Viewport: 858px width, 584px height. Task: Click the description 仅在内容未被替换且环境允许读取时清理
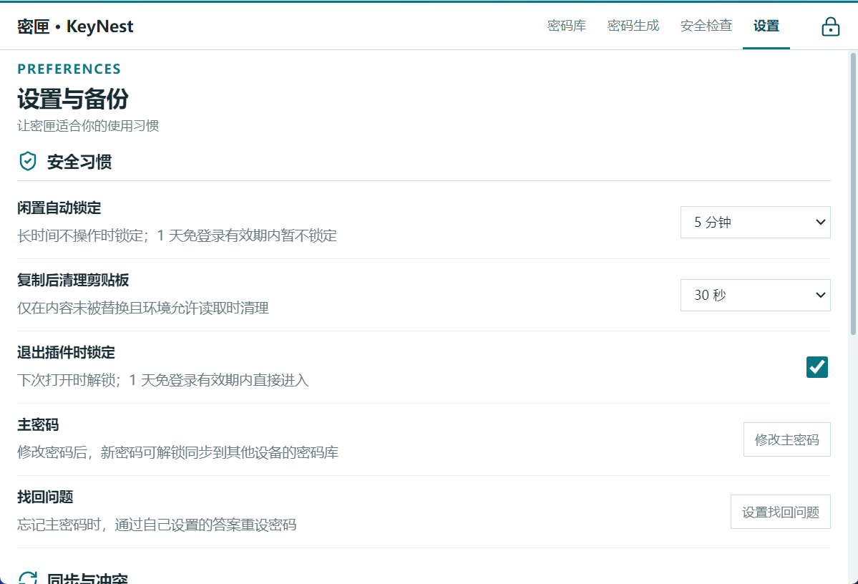[143, 308]
